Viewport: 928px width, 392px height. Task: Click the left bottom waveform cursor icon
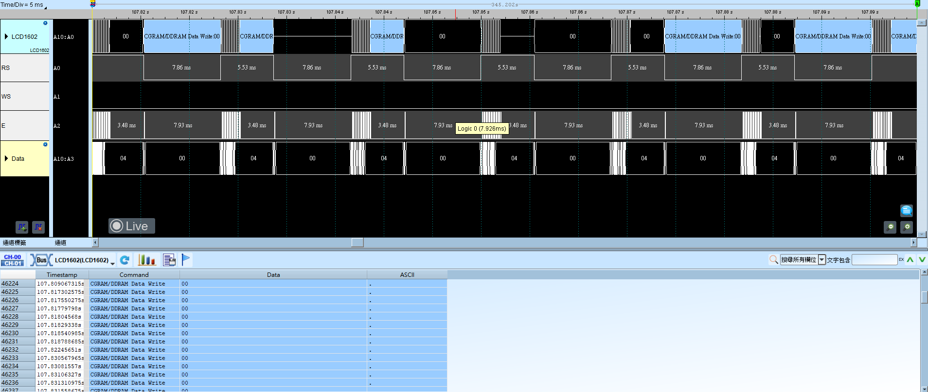tap(22, 227)
